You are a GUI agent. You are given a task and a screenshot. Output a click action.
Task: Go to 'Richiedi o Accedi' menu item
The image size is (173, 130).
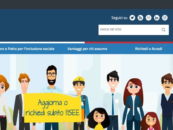pyautogui.click(x=148, y=49)
